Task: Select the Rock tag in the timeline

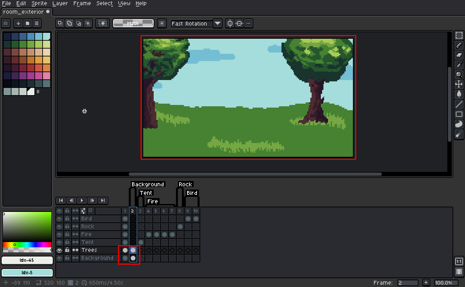Action: [185, 184]
